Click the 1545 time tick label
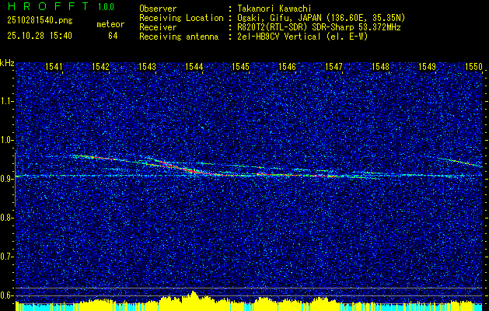The width and height of the screenshot is (489, 311). [x=240, y=68]
